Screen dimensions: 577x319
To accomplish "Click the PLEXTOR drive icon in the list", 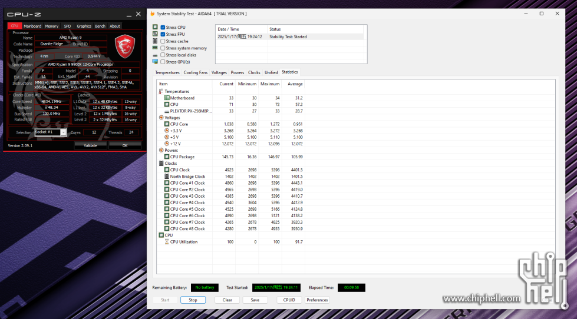I will (167, 111).
